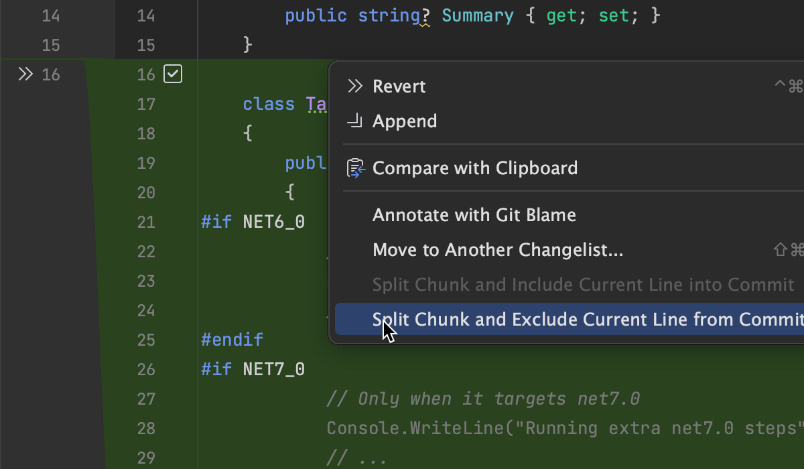Click the #endif directive on line 25
This screenshot has width=804, height=469.
pos(232,340)
